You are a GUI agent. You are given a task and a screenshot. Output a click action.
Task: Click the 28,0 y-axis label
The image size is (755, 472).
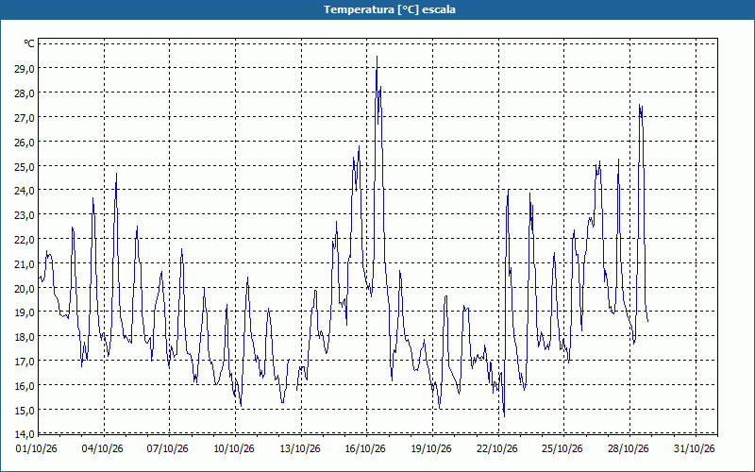tap(25, 93)
